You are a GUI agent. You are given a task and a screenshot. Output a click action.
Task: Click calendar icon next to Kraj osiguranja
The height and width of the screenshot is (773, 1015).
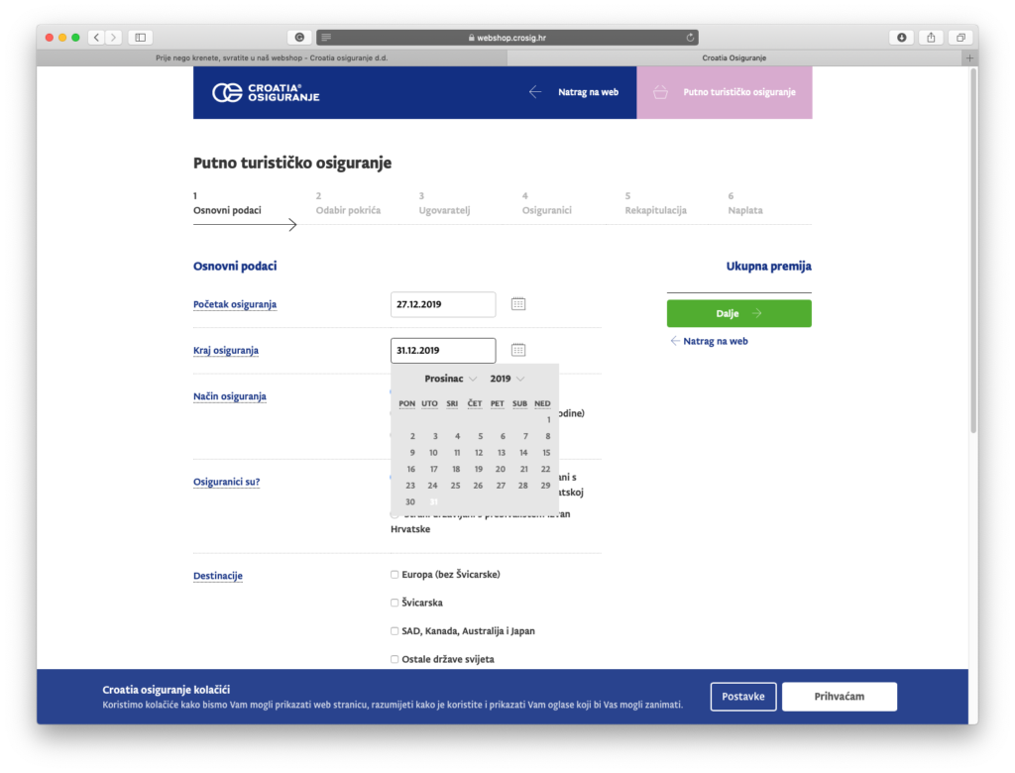coord(518,350)
